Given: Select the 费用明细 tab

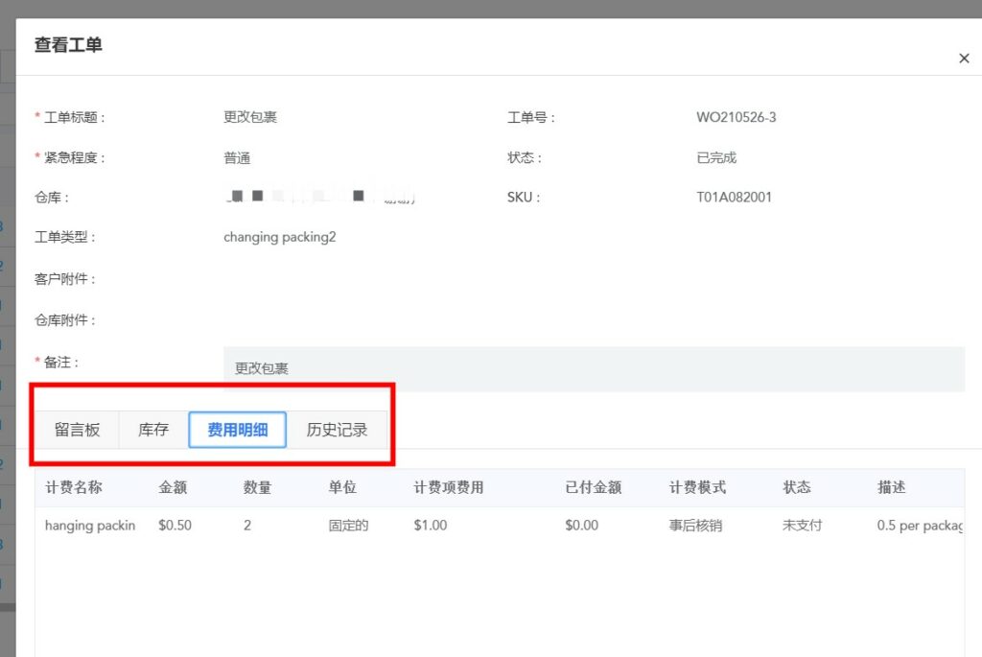Looking at the screenshot, I should point(238,430).
